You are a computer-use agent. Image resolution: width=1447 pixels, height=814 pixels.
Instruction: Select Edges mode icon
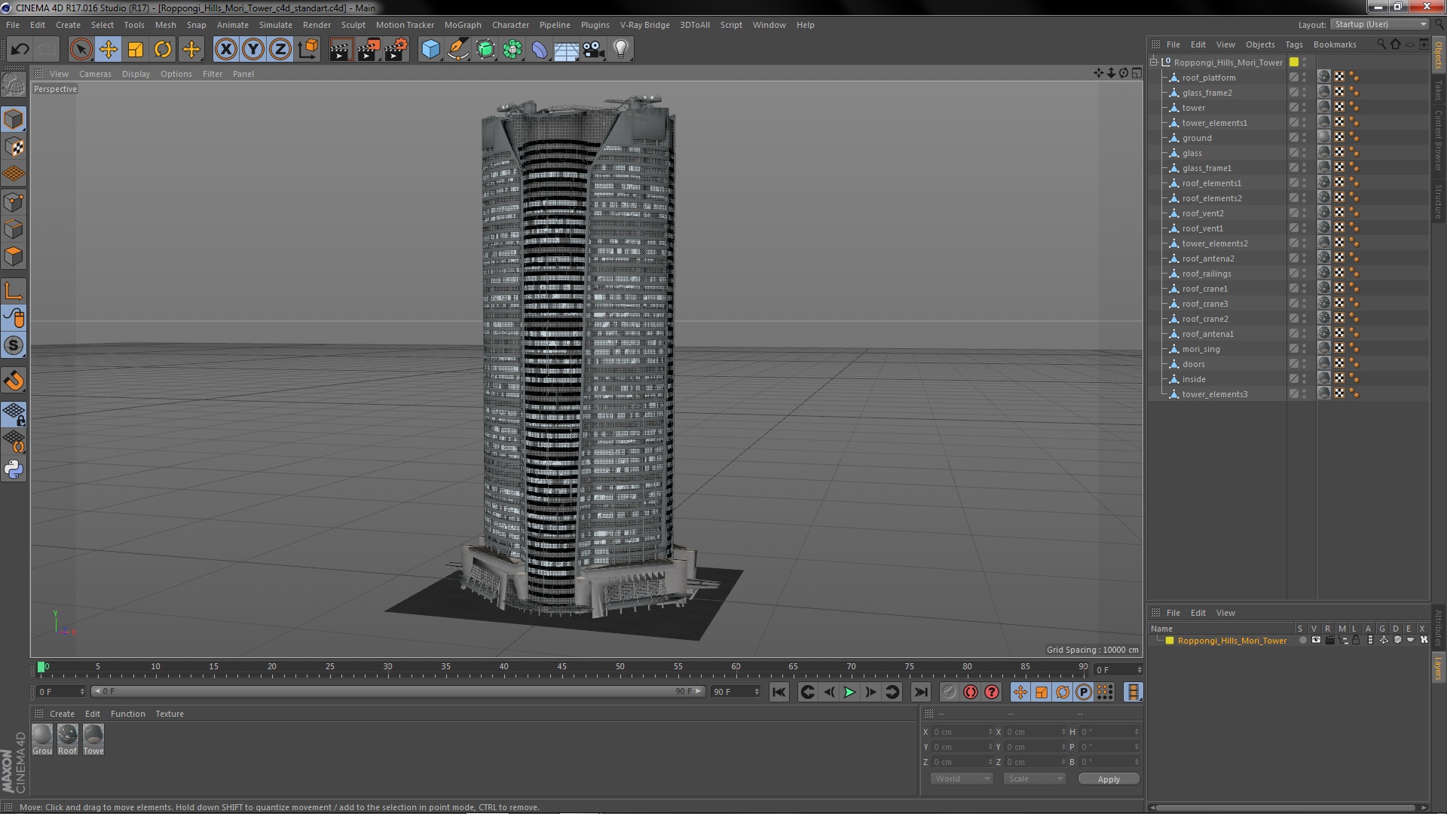(14, 229)
